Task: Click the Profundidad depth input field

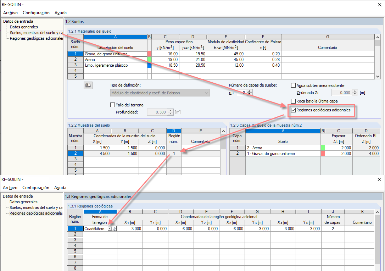Action: [x=157, y=112]
